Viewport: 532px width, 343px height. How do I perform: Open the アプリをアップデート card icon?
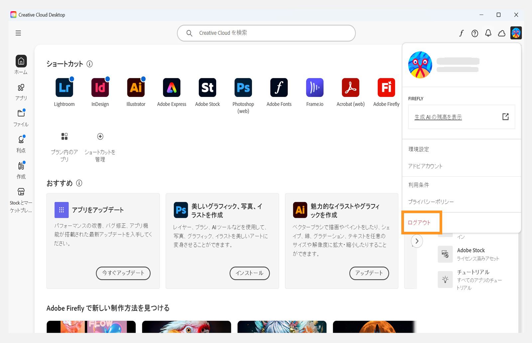tap(62, 210)
